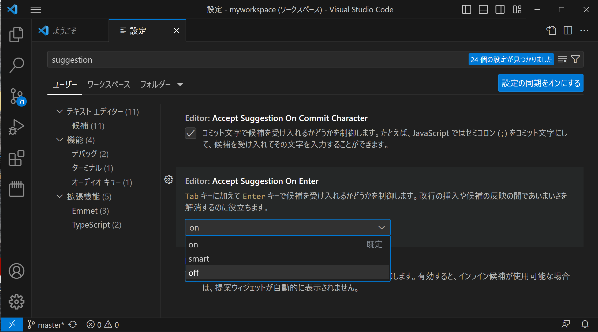The height and width of the screenshot is (332, 598).
Task: Select デバッグ (2) in settings tree
Action: point(90,154)
